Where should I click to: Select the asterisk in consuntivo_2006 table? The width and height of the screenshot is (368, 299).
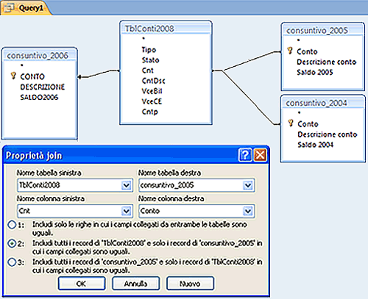(22, 65)
